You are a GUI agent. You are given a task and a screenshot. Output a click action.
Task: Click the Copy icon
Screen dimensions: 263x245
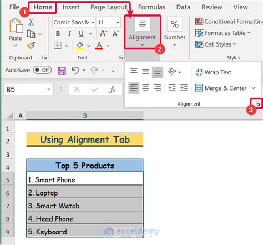(x=31, y=34)
